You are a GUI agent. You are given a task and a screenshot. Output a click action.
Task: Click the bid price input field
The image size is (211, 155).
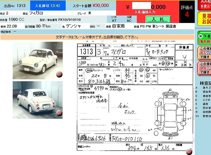(x=142, y=6)
